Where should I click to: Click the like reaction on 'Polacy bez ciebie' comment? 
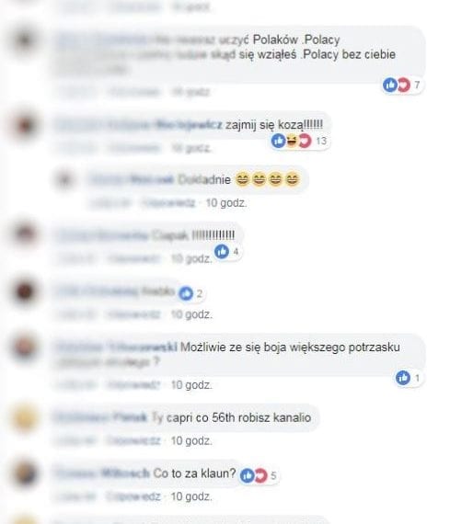point(390,85)
